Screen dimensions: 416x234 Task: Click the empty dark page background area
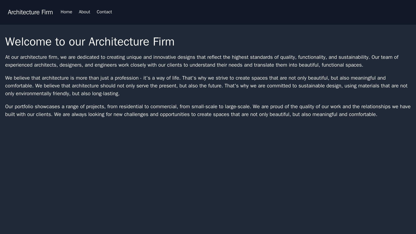pos(207,173)
